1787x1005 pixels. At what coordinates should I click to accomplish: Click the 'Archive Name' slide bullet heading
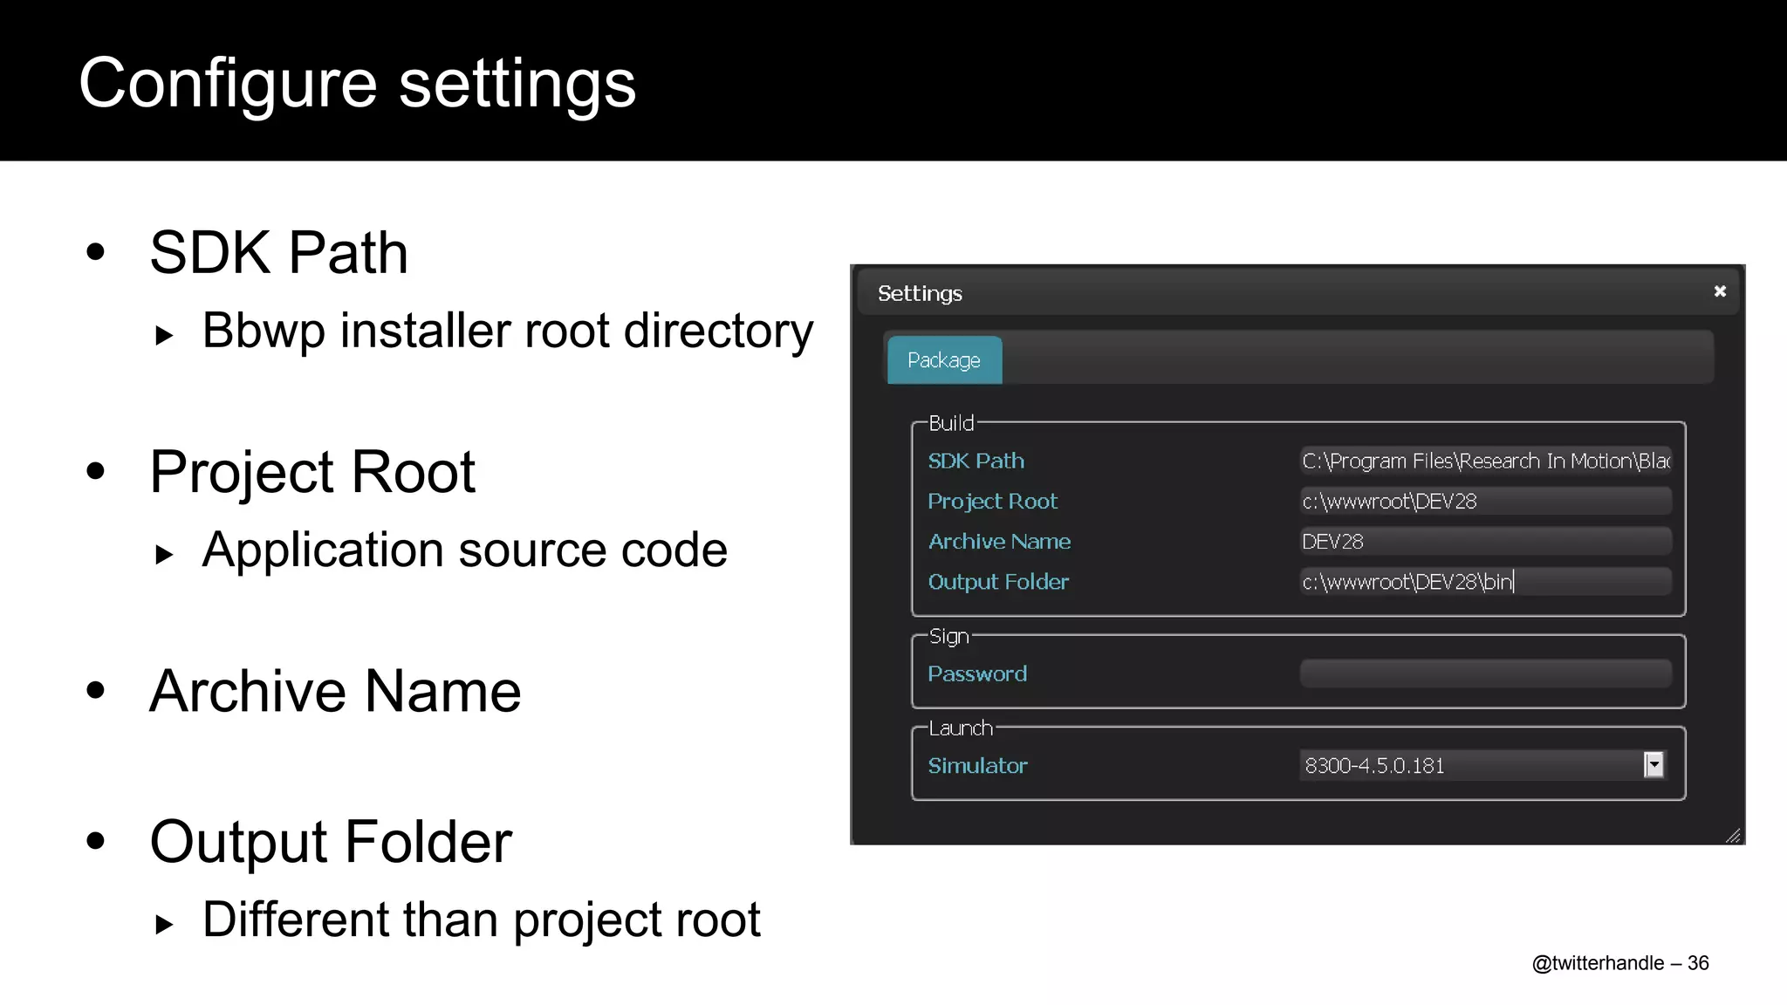click(x=335, y=691)
